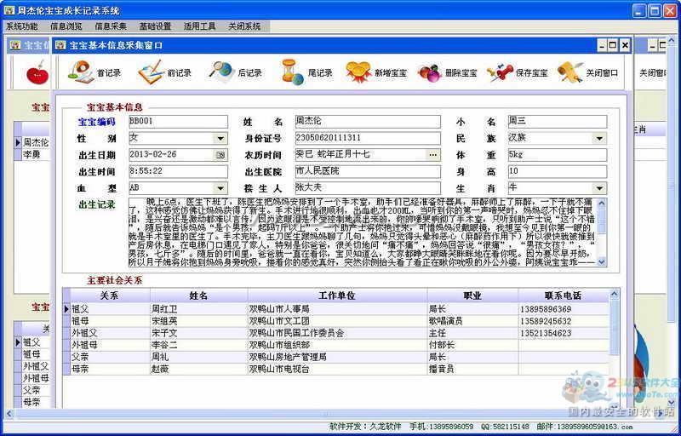The width and height of the screenshot is (681, 436).
Task: Open 关闭系统 menu
Action: (244, 26)
